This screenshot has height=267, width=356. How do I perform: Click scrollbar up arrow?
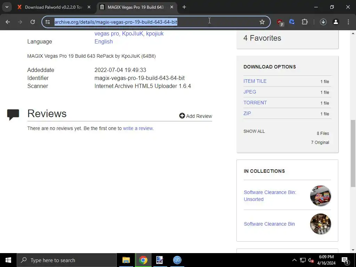353,33
